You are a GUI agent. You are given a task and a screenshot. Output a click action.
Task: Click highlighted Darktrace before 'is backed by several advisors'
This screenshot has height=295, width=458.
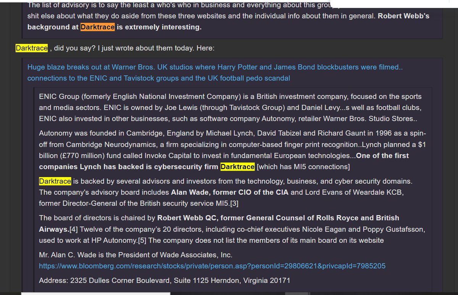pyautogui.click(x=55, y=181)
